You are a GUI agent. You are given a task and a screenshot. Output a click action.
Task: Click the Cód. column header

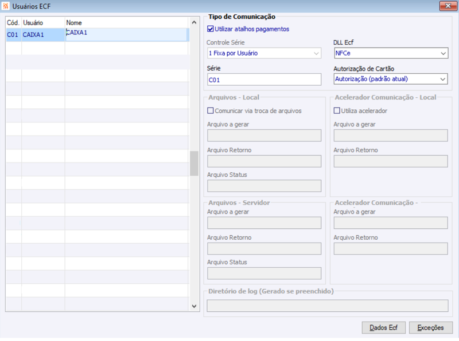coord(13,23)
